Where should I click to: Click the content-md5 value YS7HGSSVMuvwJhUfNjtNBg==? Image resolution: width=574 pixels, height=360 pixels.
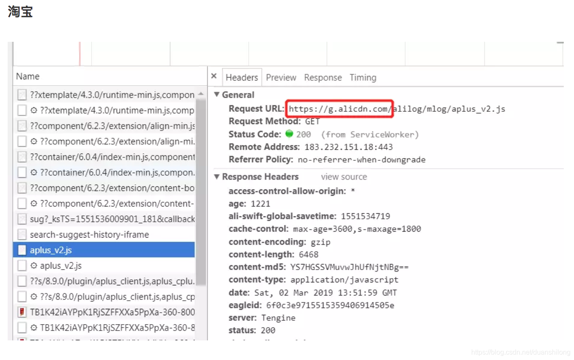coord(349,267)
